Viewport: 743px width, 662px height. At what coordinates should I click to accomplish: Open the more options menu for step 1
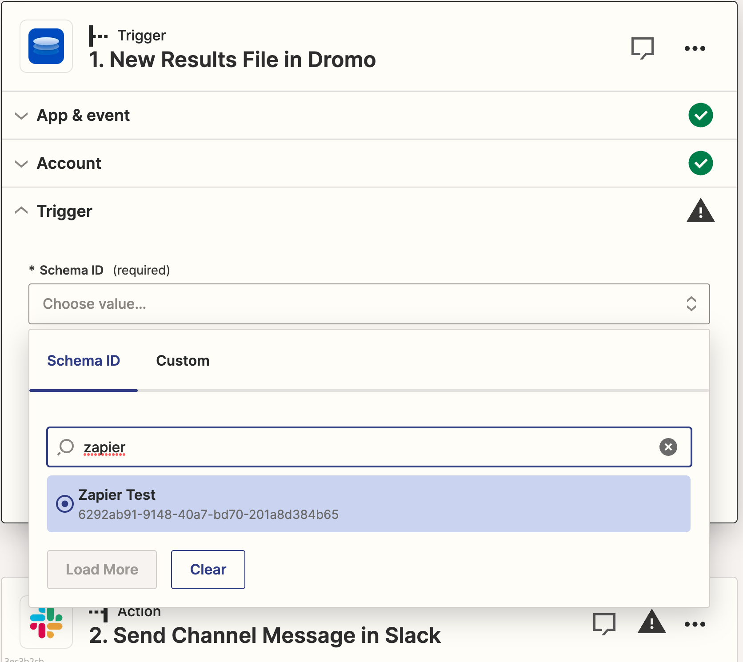click(695, 48)
